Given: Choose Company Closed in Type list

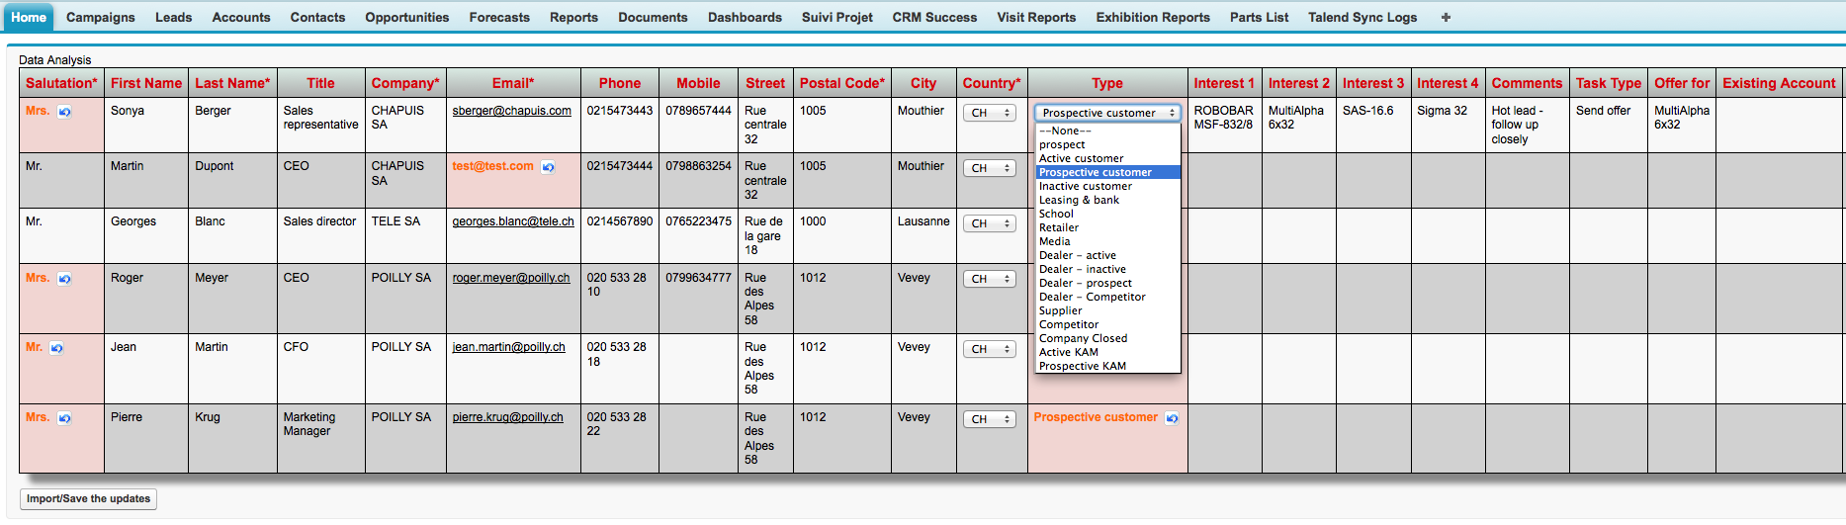Looking at the screenshot, I should tap(1107, 338).
